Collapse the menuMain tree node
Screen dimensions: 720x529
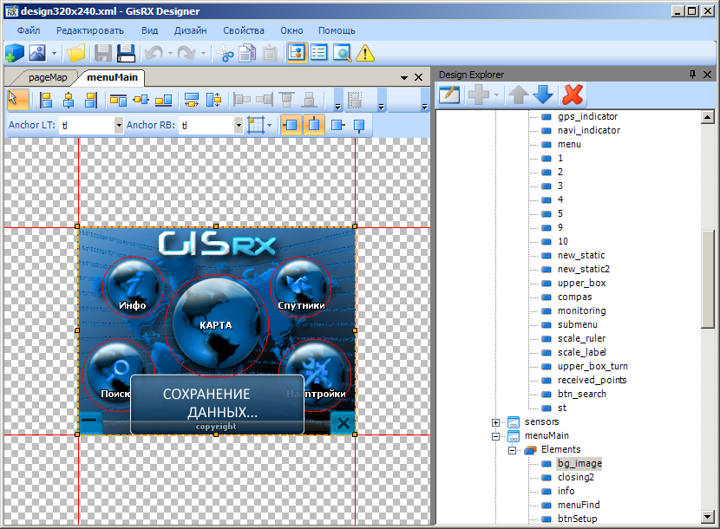coord(495,436)
